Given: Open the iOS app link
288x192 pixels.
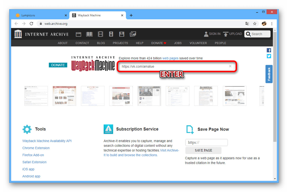Looking at the screenshot, I should tap(28, 169).
